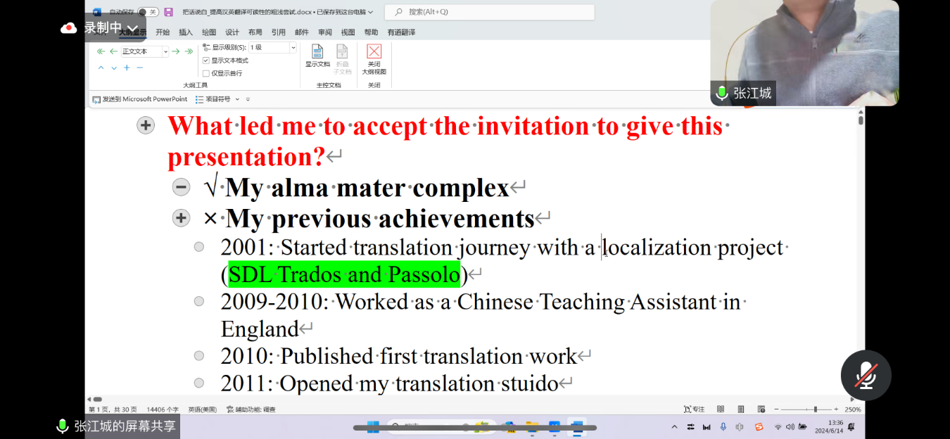Click the collapse minus icon in outline tools
Viewport: 950px width, 439px height.
click(x=139, y=68)
